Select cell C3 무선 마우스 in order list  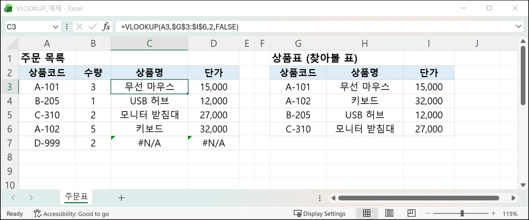click(x=149, y=87)
